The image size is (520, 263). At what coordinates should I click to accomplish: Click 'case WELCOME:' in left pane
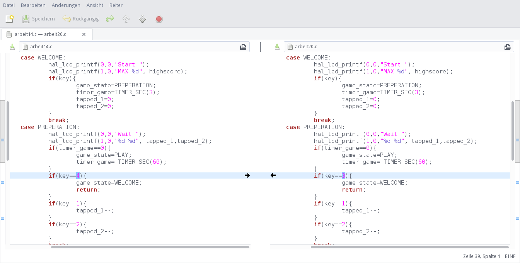pyautogui.click(x=43, y=58)
